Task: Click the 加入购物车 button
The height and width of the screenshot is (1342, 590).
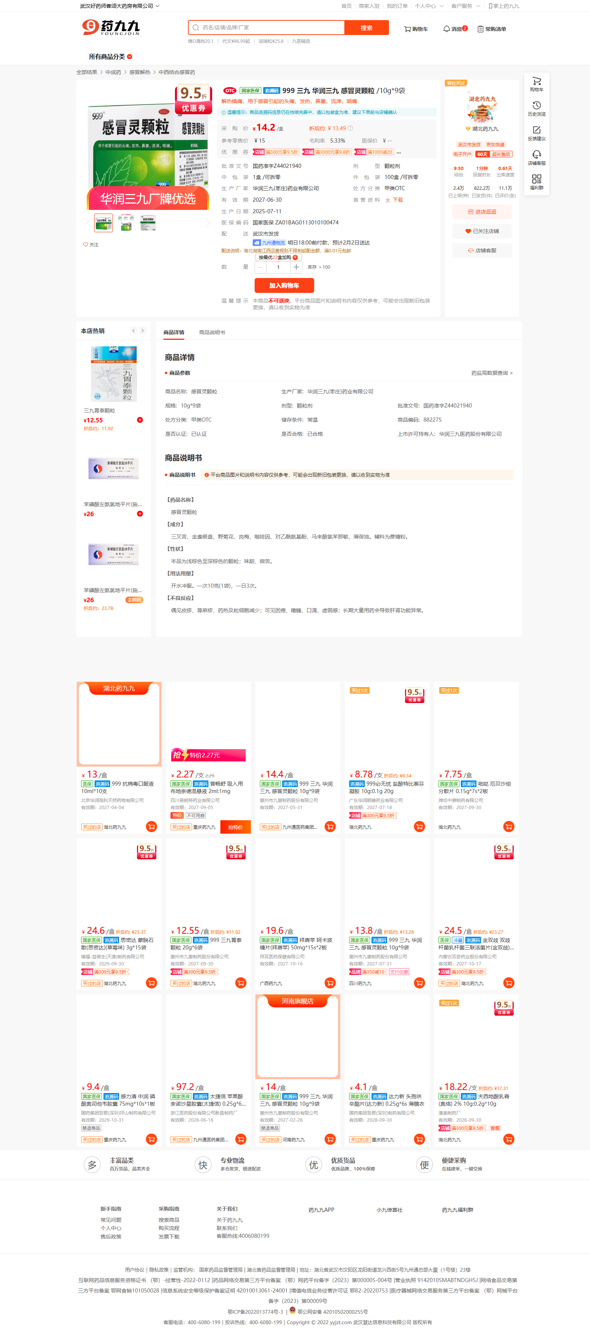Action: click(x=284, y=285)
